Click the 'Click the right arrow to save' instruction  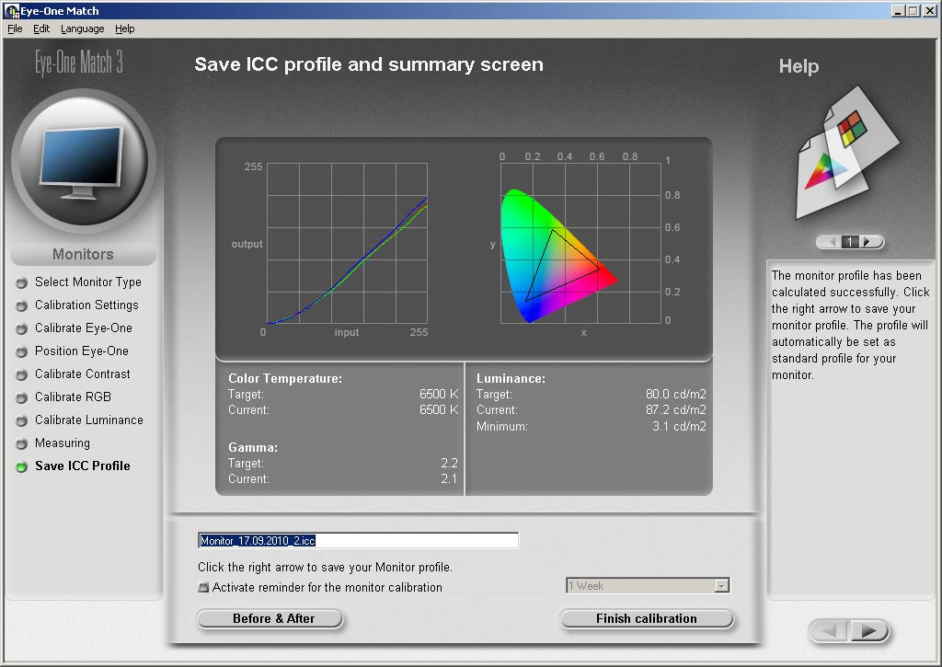pyautogui.click(x=325, y=568)
